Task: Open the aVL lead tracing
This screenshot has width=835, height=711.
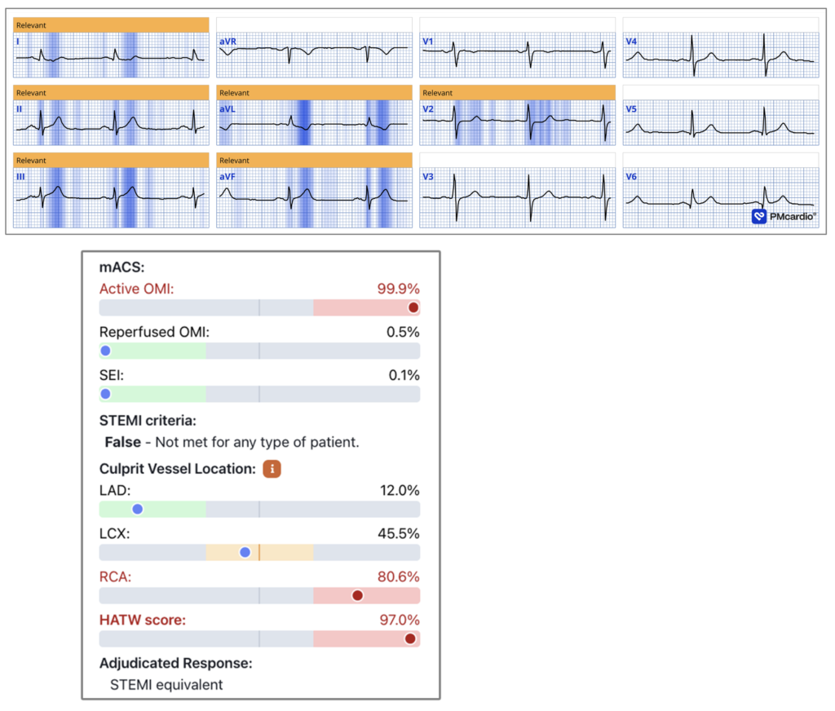Action: [x=313, y=123]
